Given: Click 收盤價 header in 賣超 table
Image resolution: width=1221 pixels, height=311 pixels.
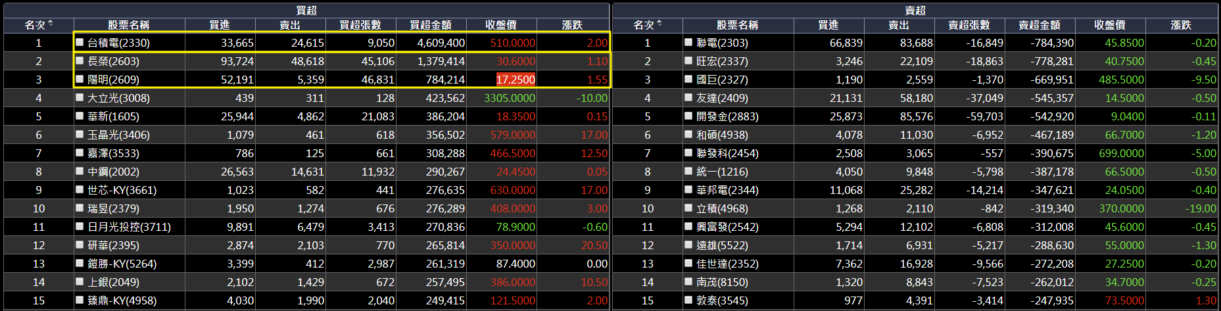Looking at the screenshot, I should (1110, 25).
